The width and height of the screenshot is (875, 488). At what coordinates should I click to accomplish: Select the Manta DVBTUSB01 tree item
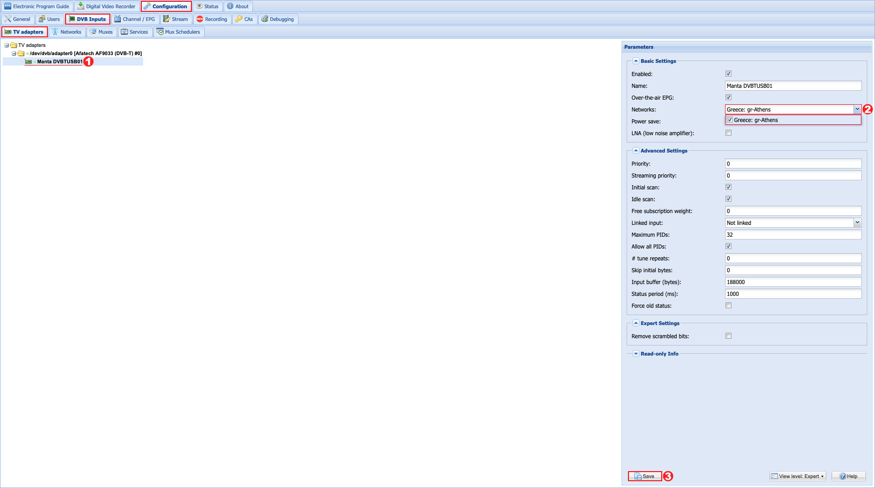click(60, 61)
